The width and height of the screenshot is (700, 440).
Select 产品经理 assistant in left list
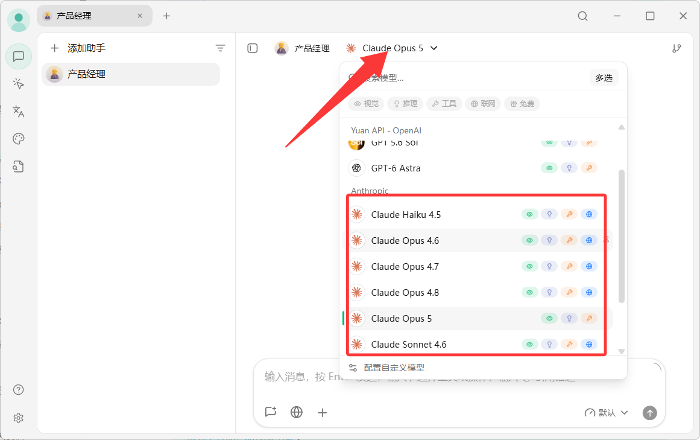[x=131, y=74]
